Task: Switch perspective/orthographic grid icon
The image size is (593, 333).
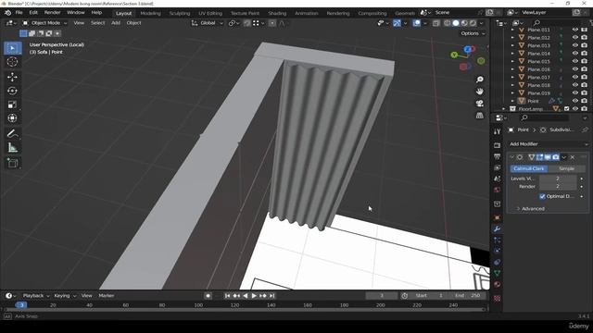Action: click(x=480, y=116)
